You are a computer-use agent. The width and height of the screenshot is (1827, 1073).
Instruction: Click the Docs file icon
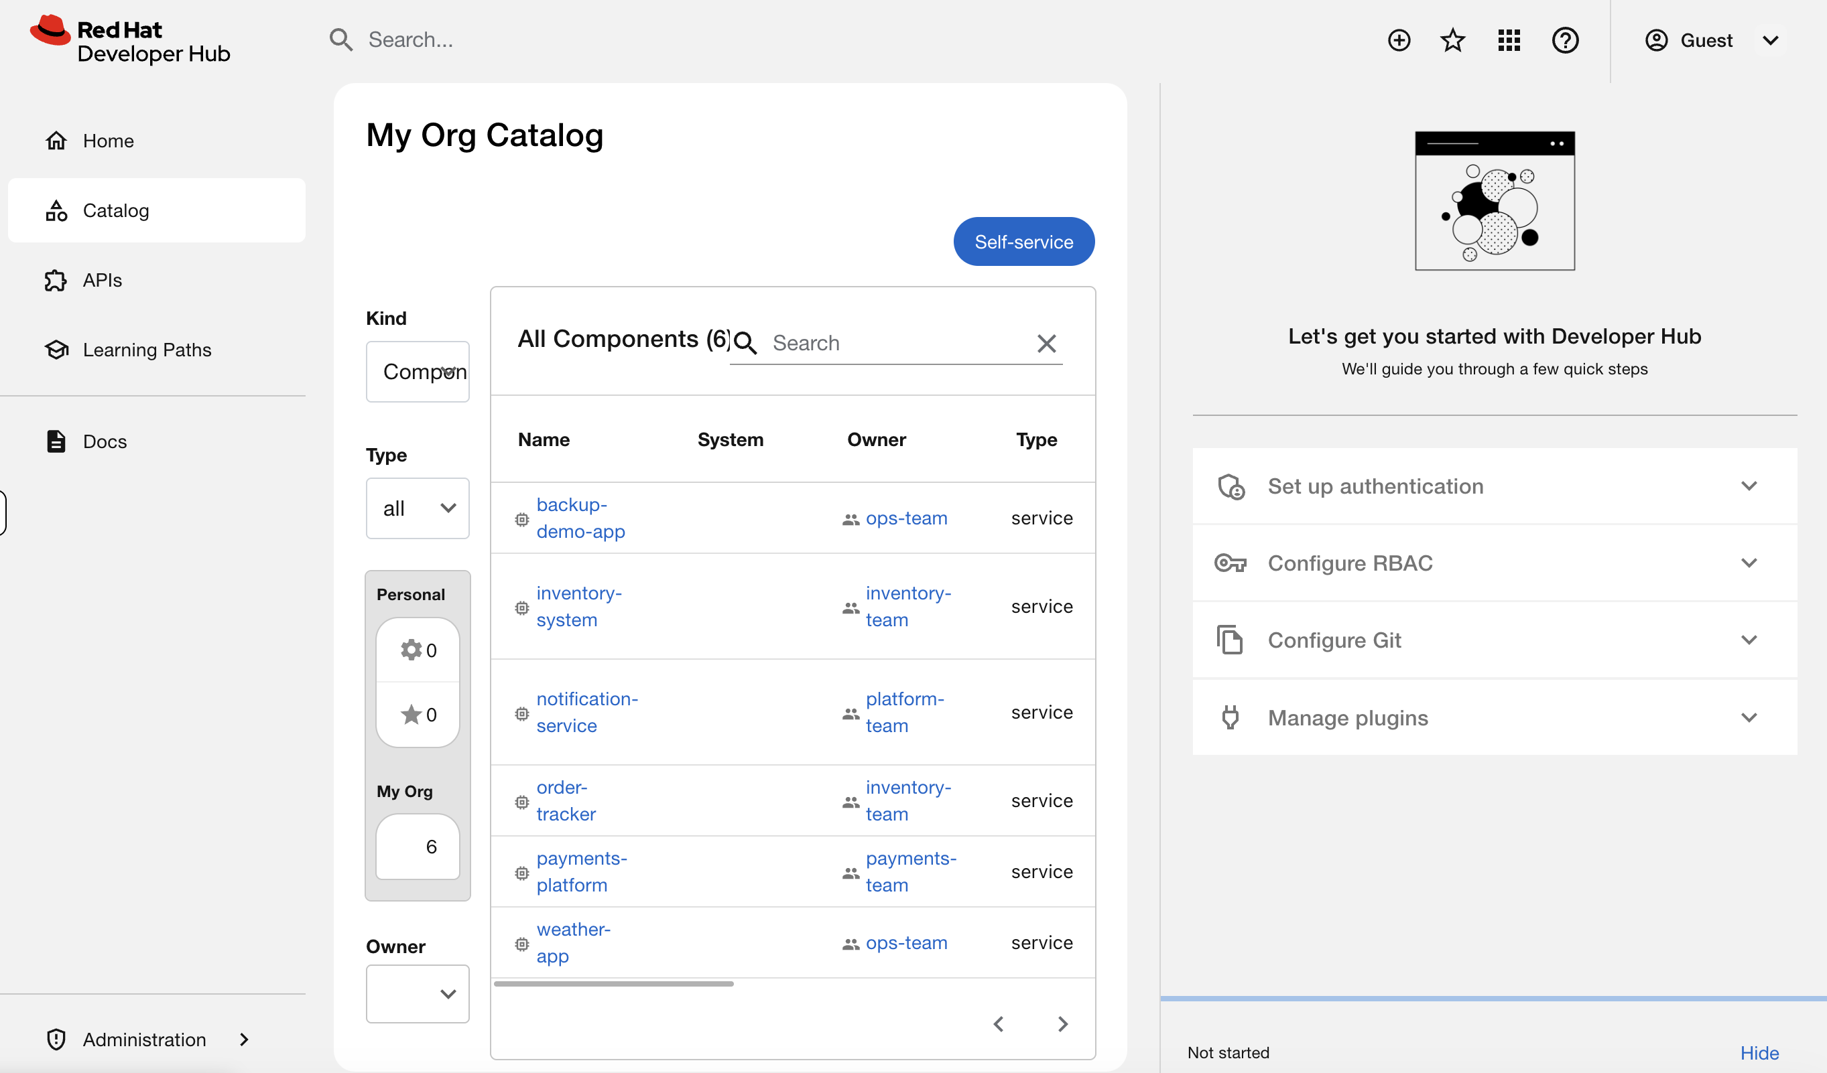(56, 441)
